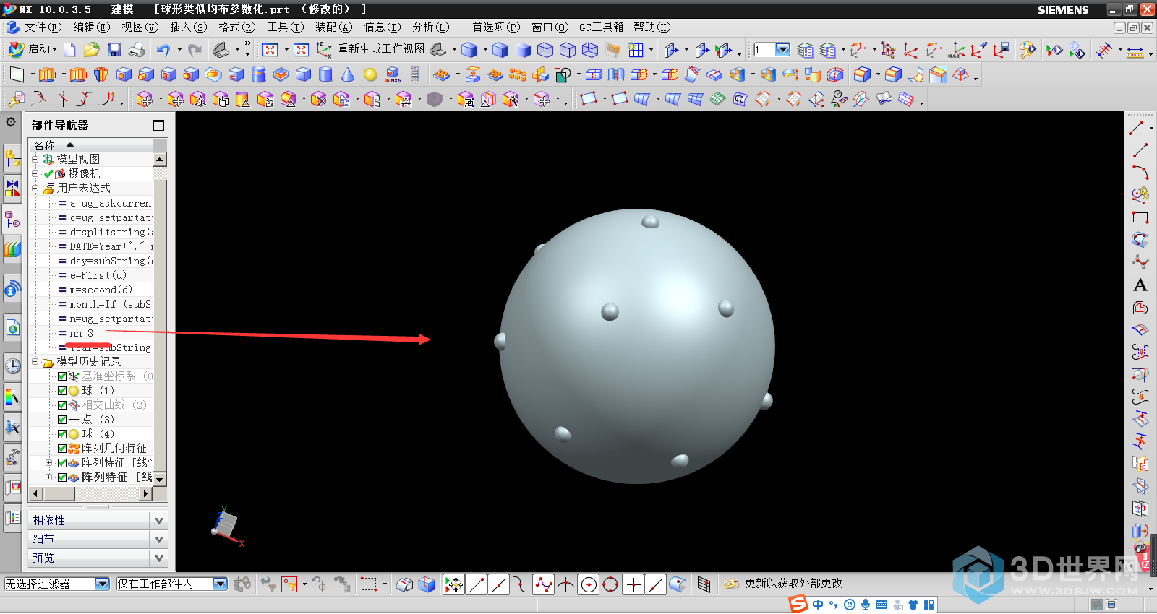
Task: Click the maximize icon of 部件导航器 panel
Action: click(x=159, y=125)
